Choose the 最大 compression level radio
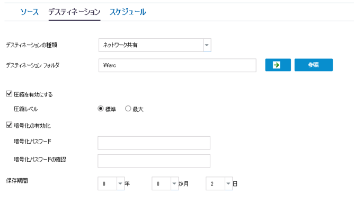 (x=128, y=109)
